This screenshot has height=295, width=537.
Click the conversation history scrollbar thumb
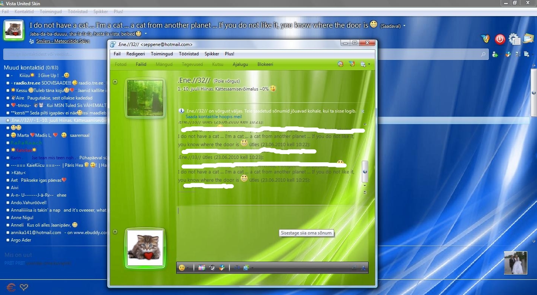tap(365, 171)
